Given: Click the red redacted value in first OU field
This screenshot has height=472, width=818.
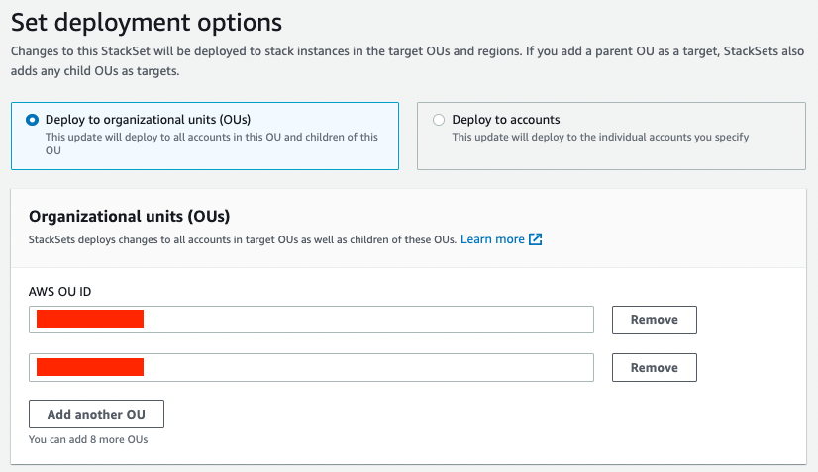Looking at the screenshot, I should pos(90,319).
